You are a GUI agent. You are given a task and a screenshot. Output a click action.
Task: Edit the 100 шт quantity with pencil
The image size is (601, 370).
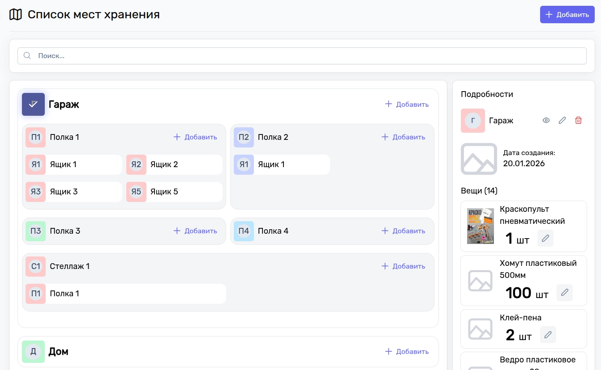point(565,293)
